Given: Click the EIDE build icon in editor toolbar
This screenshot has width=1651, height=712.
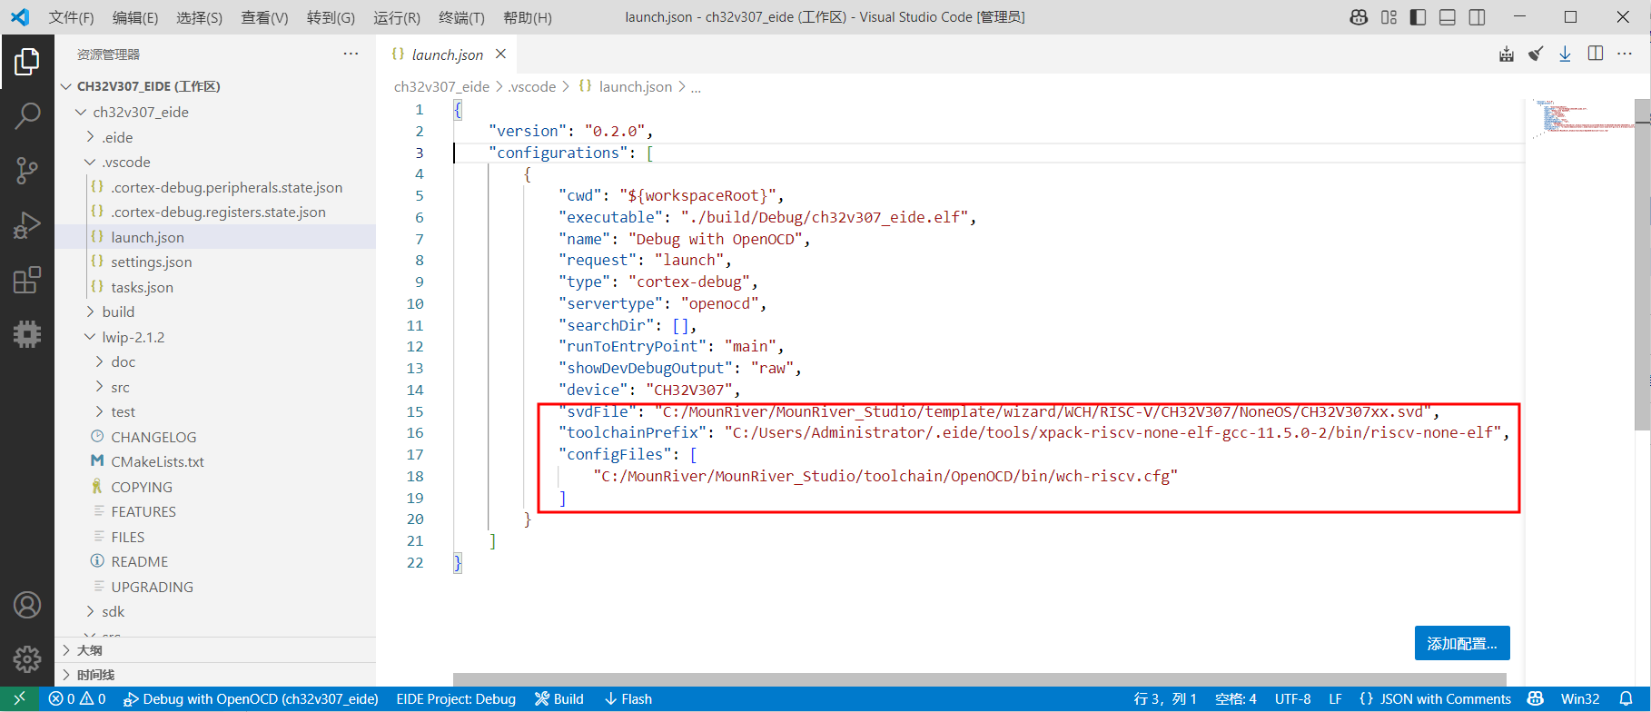Looking at the screenshot, I should tap(1507, 54).
